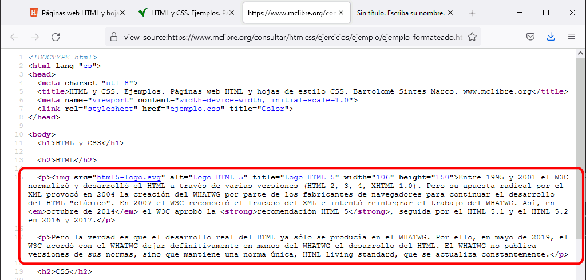Screen dimensions: 586x280
Task: Close the Páginas web HTML tab
Action: 122,13
